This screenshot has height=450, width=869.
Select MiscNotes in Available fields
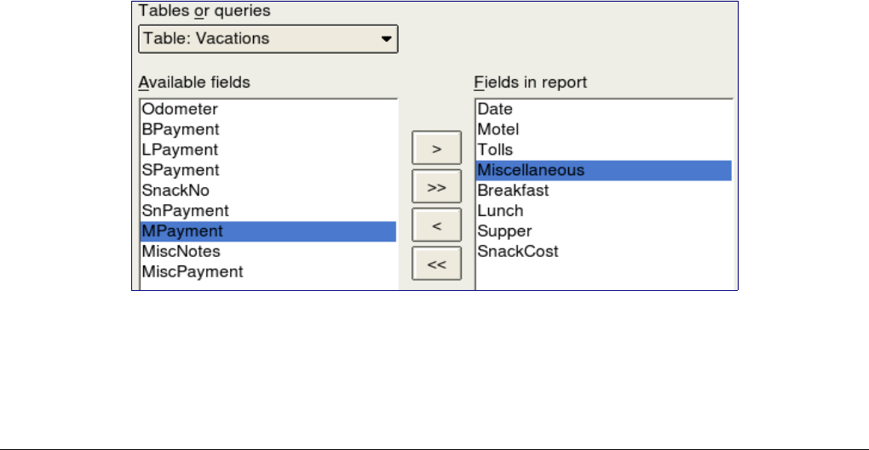(181, 252)
